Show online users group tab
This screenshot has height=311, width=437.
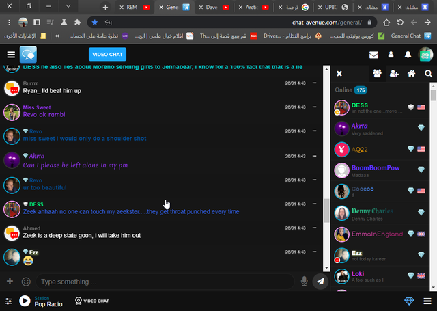pos(377,74)
